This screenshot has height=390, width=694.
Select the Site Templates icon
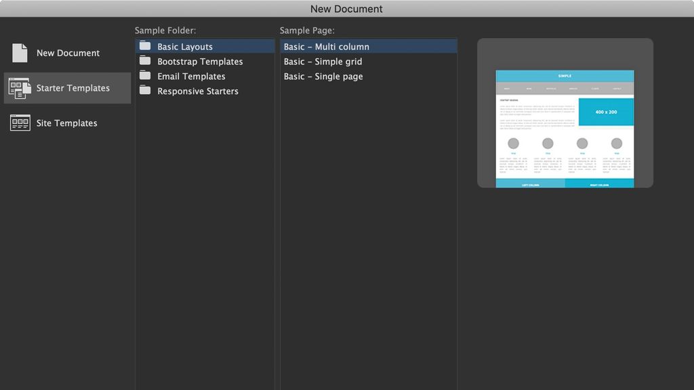[18, 123]
